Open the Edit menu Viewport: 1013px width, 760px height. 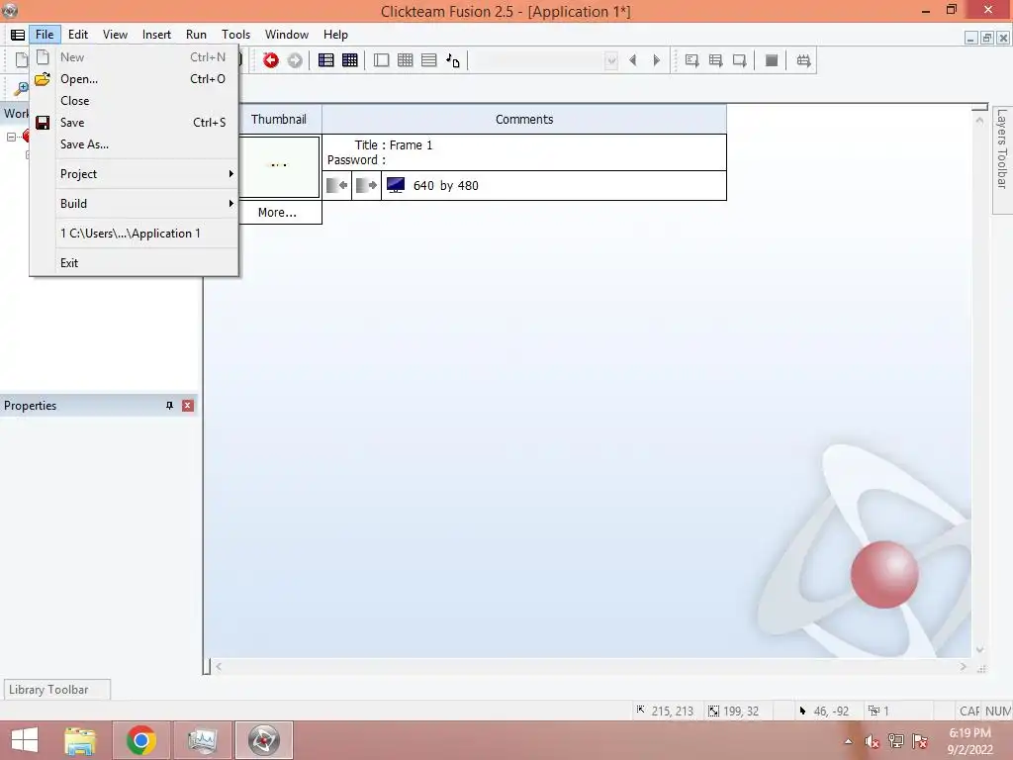point(78,35)
